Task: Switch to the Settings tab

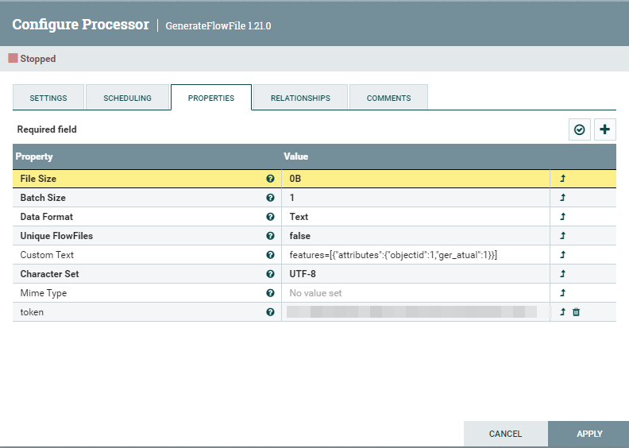Action: coord(48,98)
